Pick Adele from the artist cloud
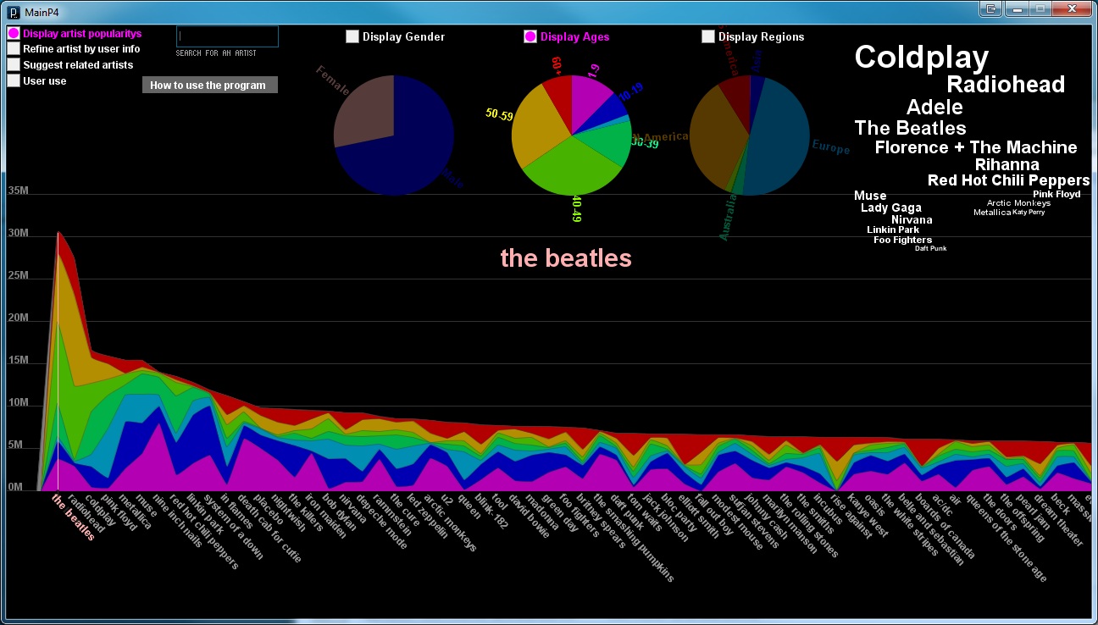1098x625 pixels. [934, 108]
